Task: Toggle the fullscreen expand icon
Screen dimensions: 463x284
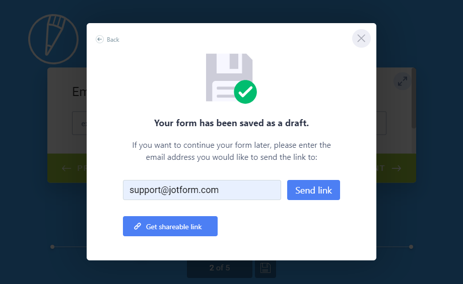Action: pos(402,81)
